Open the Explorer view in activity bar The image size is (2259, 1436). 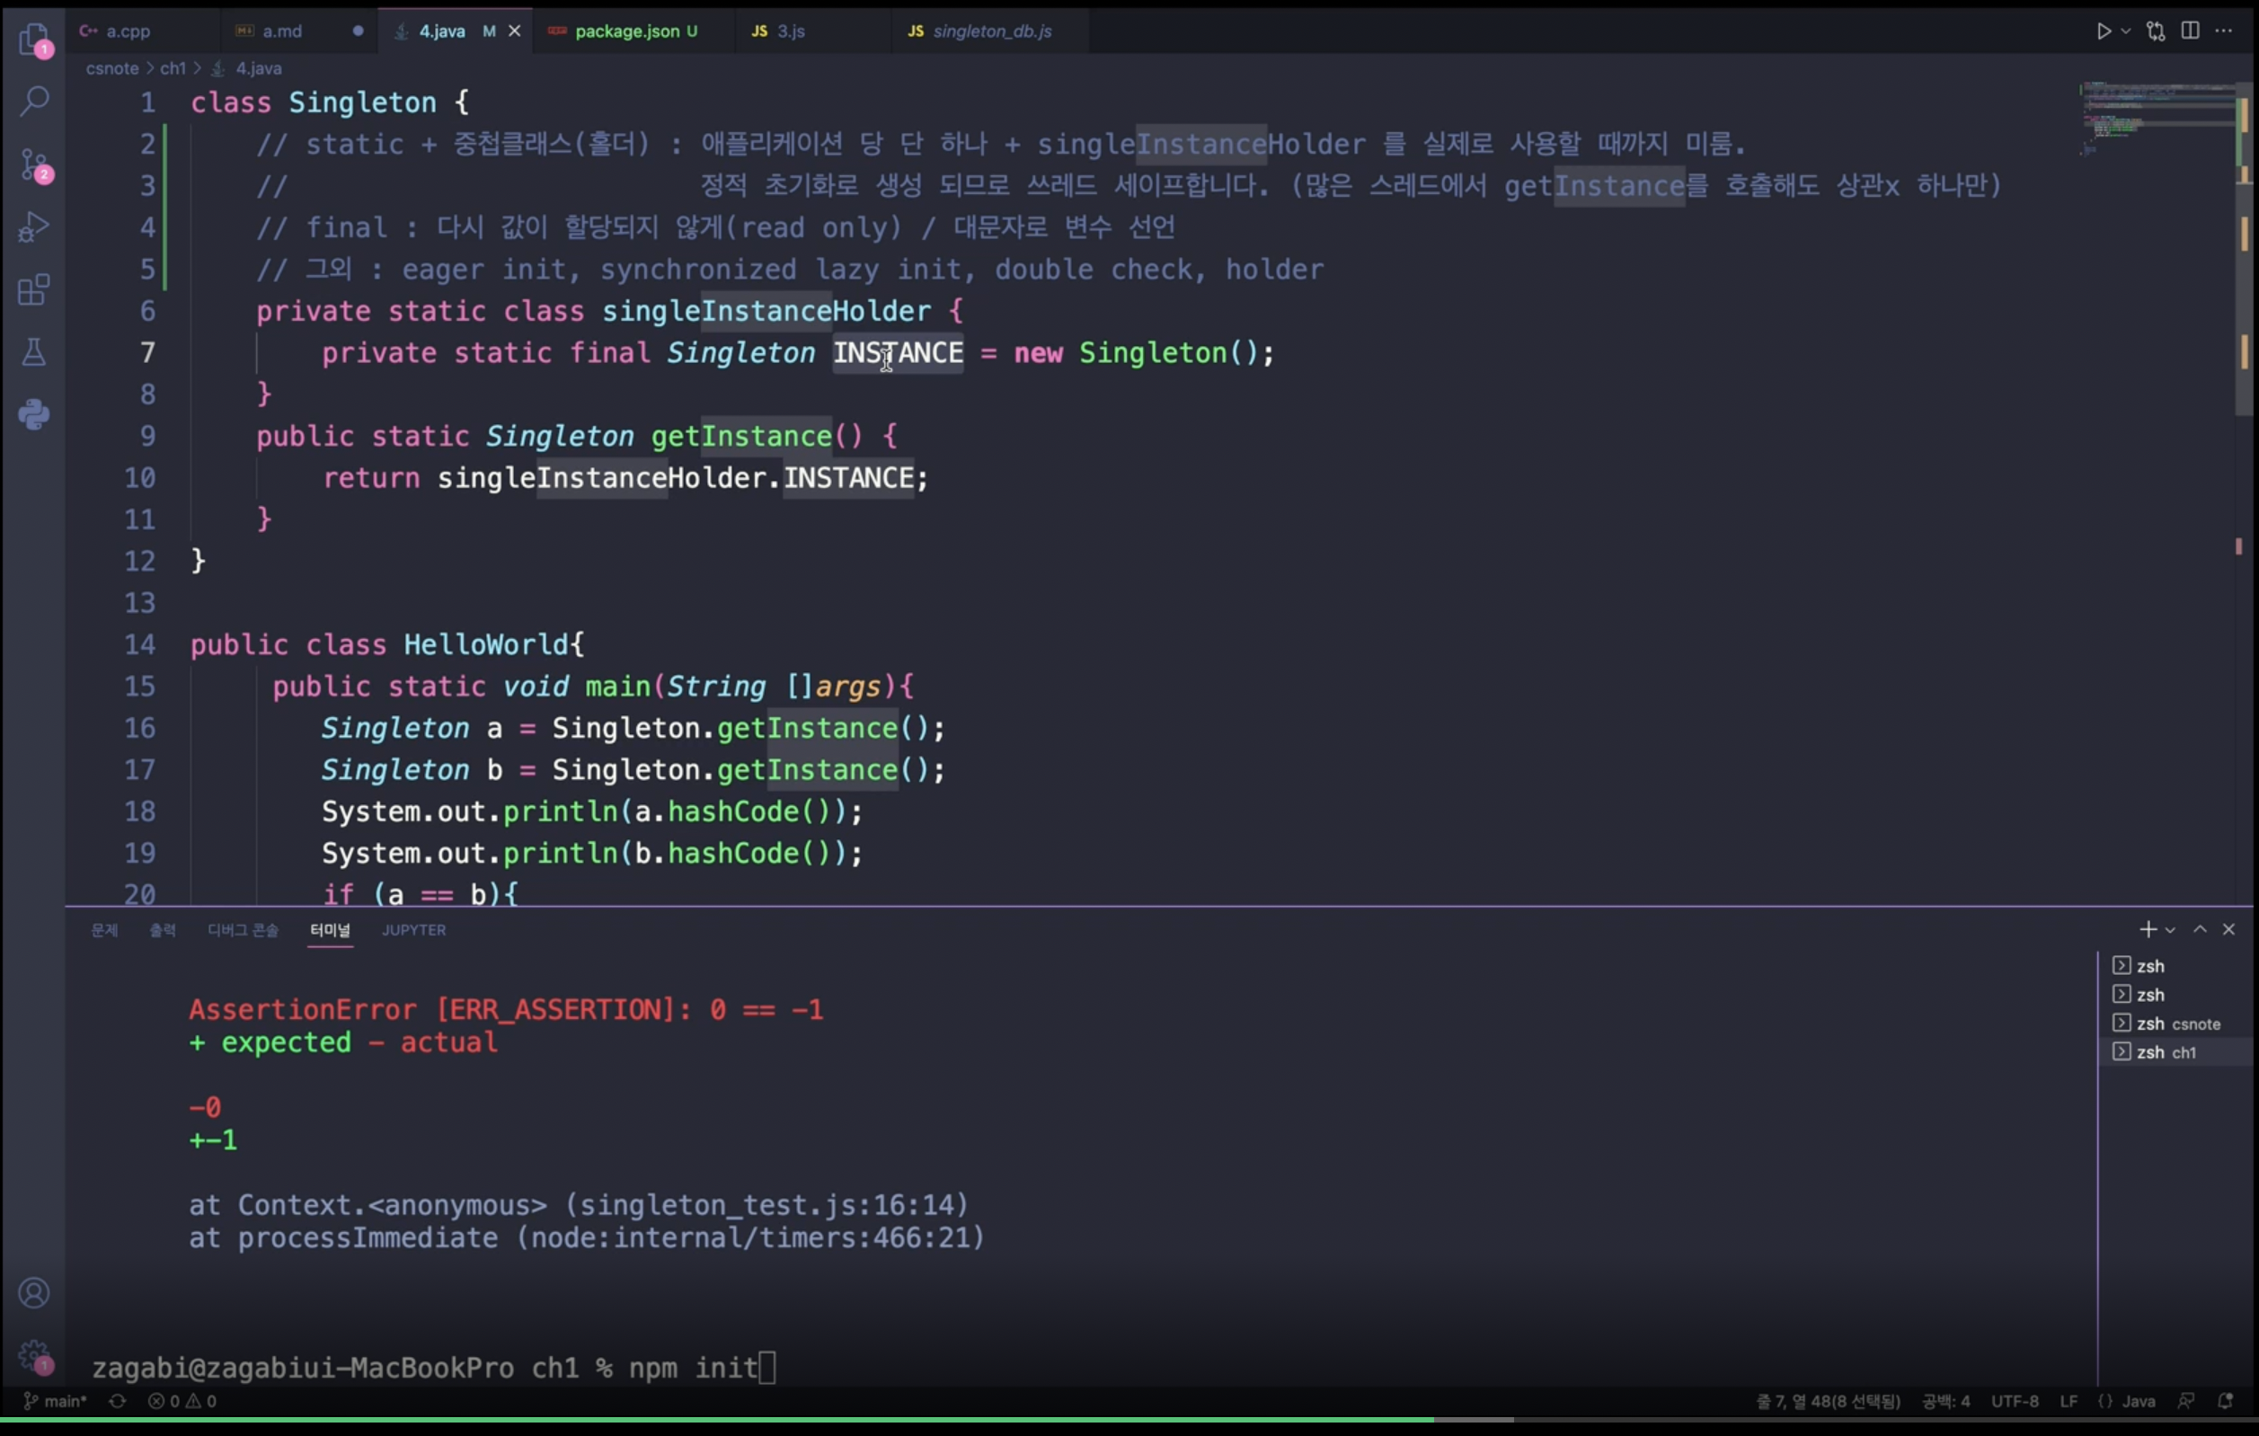coord(34,40)
